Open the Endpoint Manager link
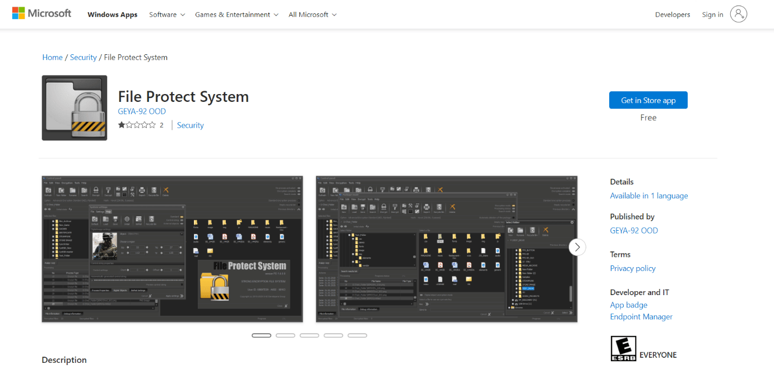The height and width of the screenshot is (369, 774). [x=641, y=317]
